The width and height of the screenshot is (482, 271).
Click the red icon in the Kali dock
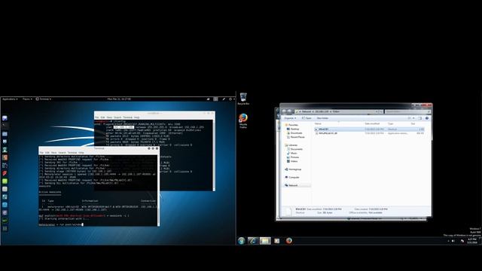click(5, 174)
